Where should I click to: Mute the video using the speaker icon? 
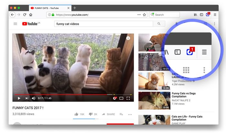point(34,98)
